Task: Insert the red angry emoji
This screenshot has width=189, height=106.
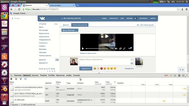Action: (102, 68)
